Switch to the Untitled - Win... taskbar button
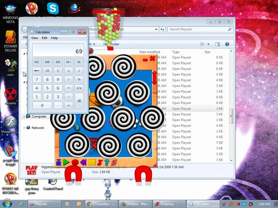The width and height of the screenshot is (278, 208). click(135, 204)
